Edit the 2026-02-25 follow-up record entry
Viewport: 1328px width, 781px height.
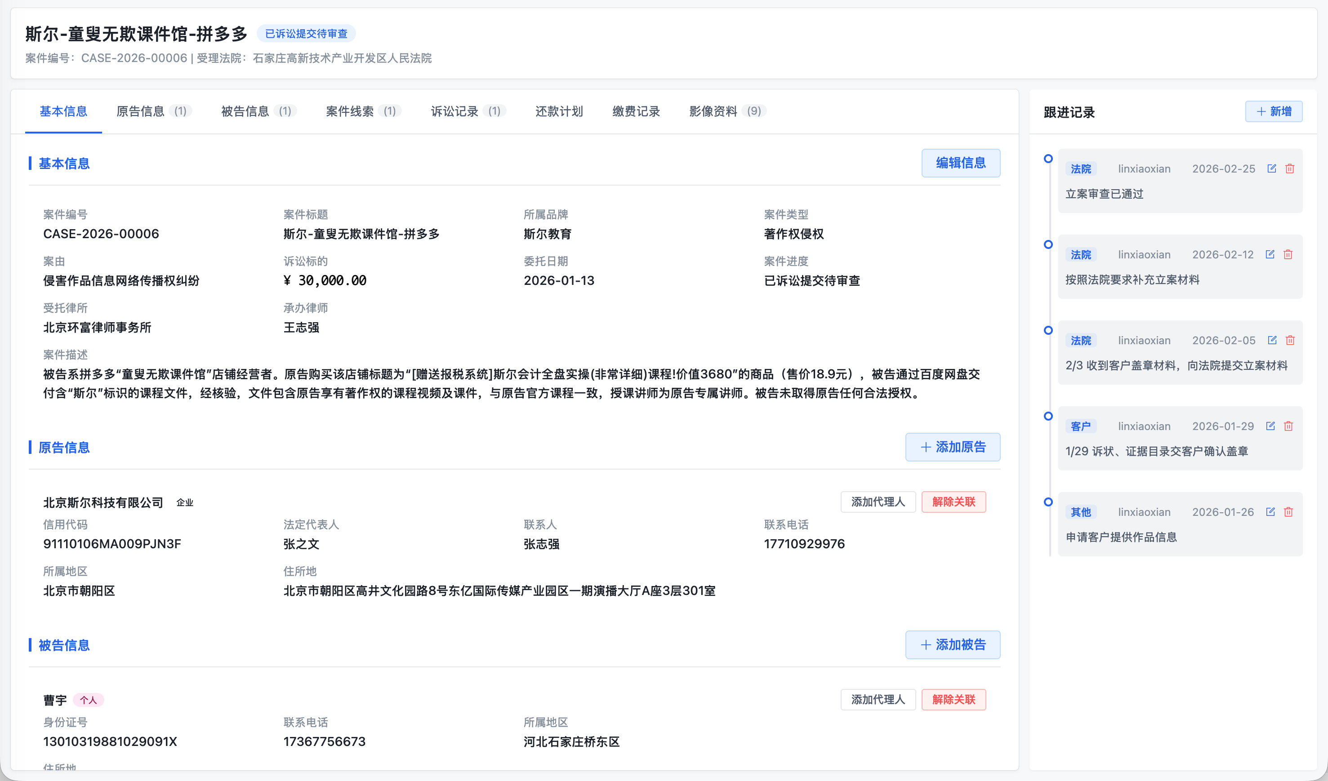pyautogui.click(x=1272, y=169)
